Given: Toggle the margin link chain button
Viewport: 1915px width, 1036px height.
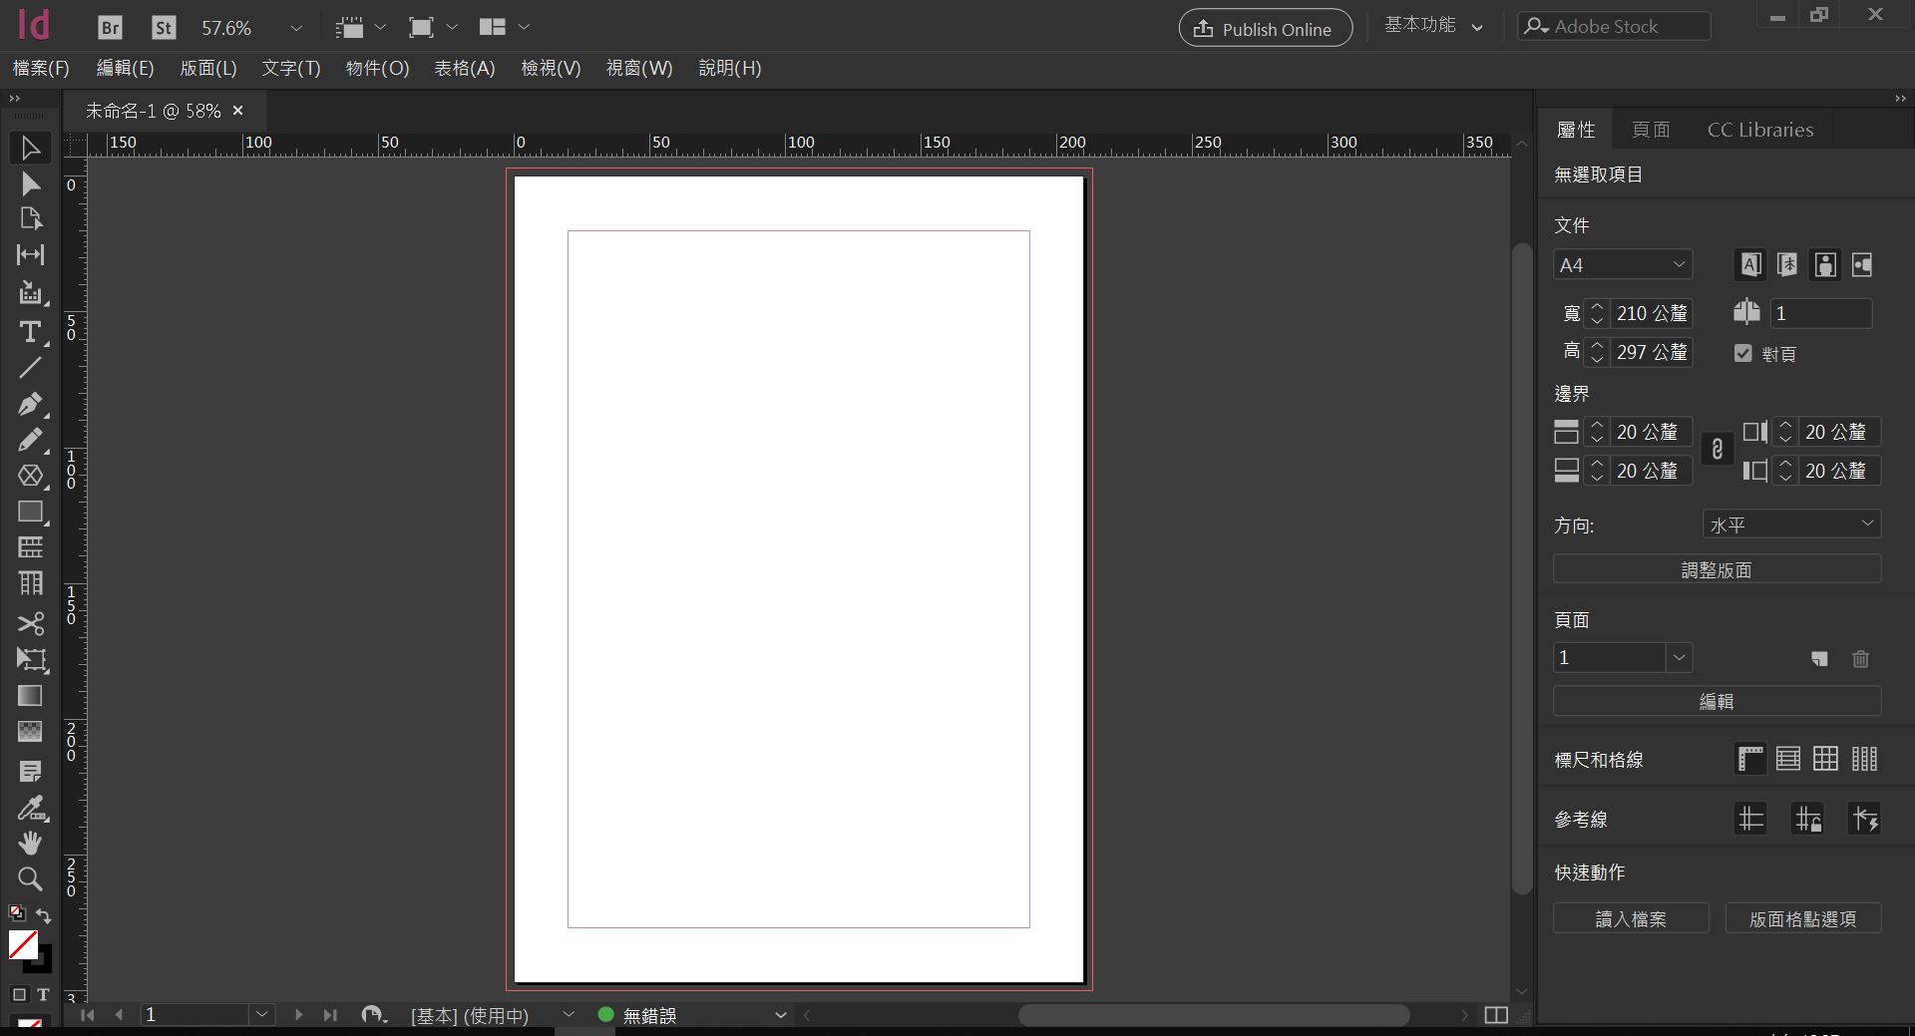Looking at the screenshot, I should point(1717,450).
